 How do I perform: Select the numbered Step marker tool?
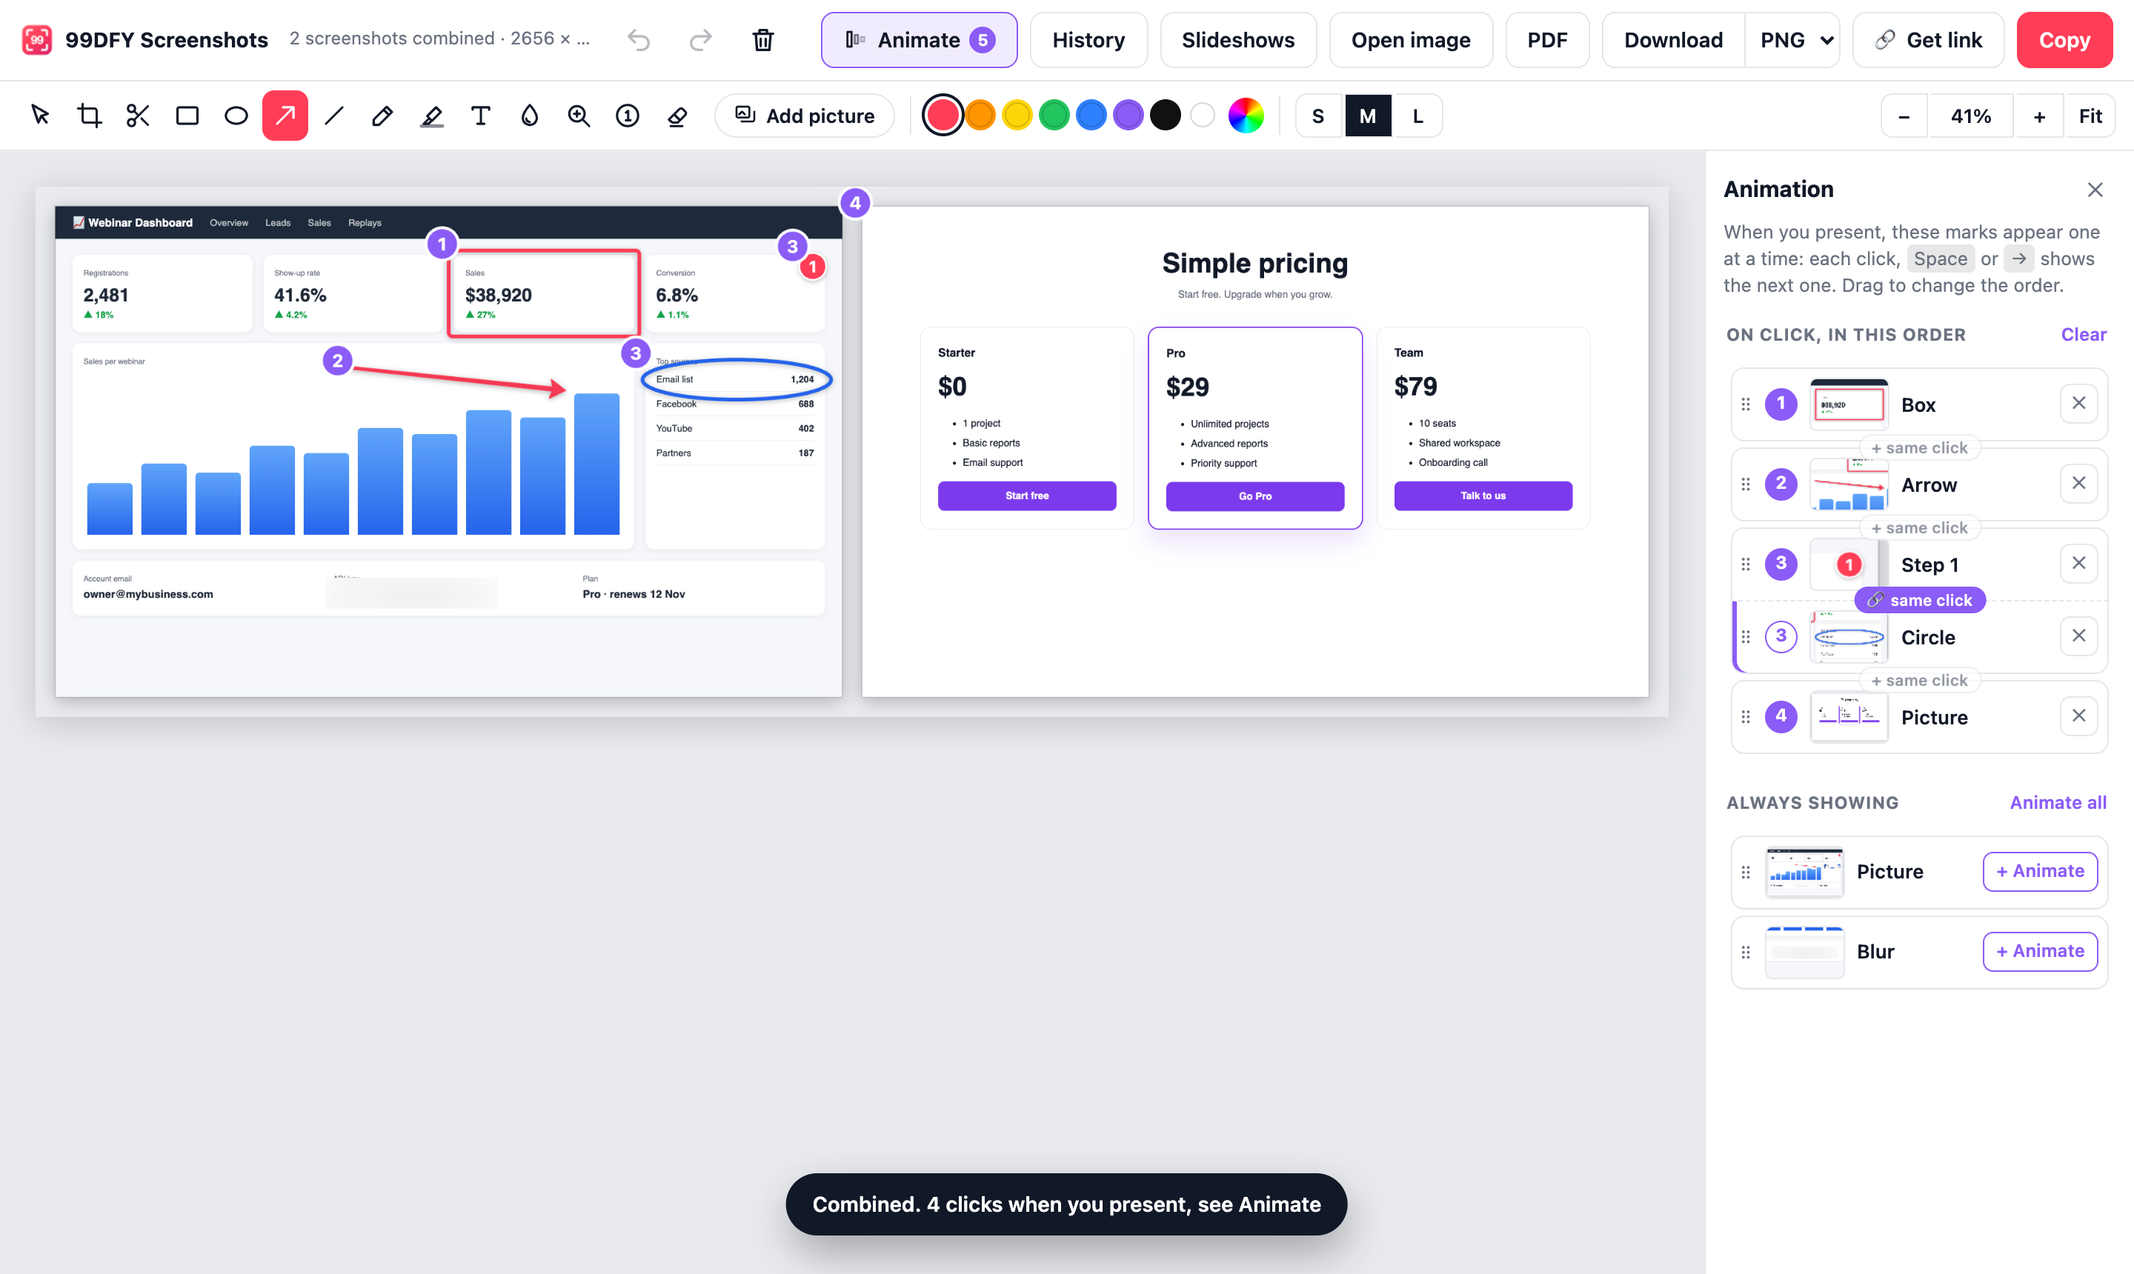click(x=628, y=115)
